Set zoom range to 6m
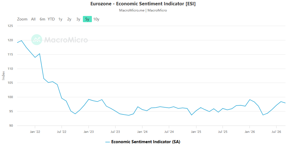 pyautogui.click(x=42, y=19)
